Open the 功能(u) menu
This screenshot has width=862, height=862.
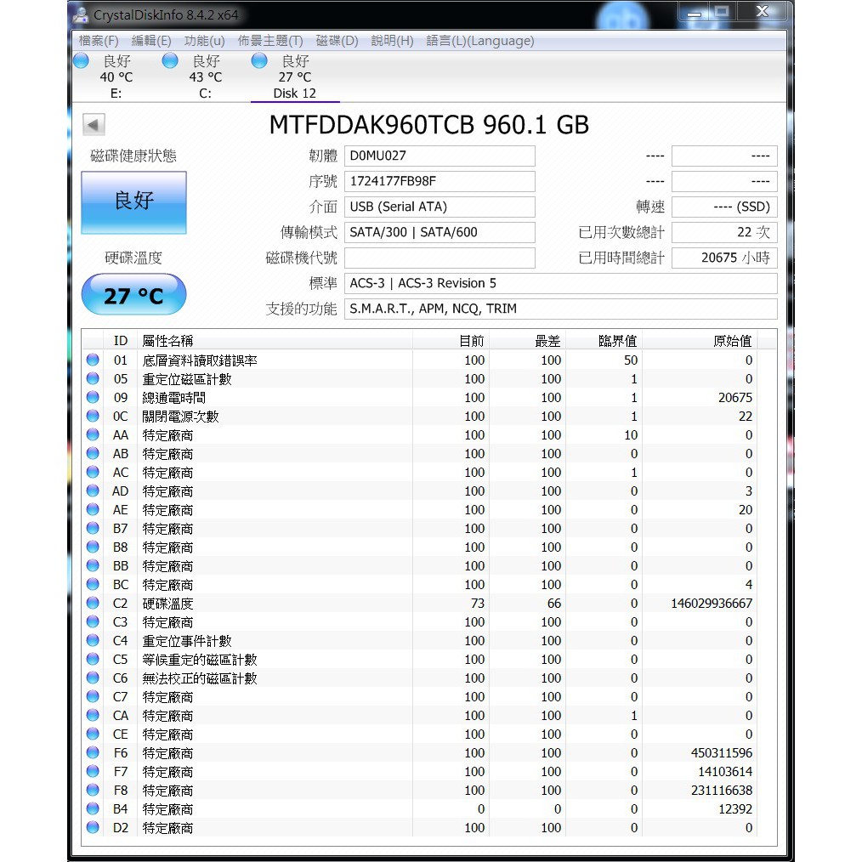pyautogui.click(x=204, y=41)
